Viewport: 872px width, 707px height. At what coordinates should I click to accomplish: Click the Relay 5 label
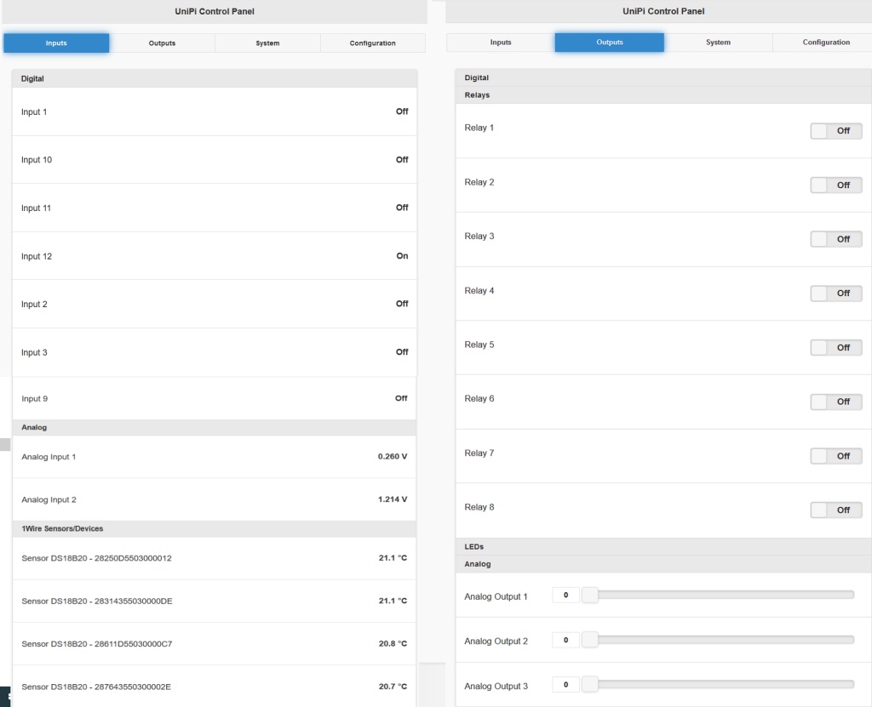pyautogui.click(x=479, y=345)
